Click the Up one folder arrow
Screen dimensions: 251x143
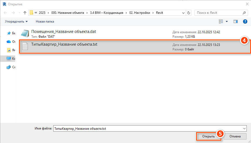click(25, 13)
